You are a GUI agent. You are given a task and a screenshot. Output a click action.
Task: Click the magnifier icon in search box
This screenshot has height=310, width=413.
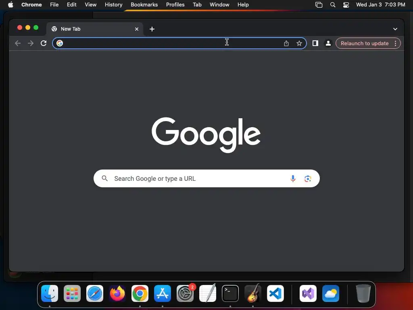tap(104, 178)
